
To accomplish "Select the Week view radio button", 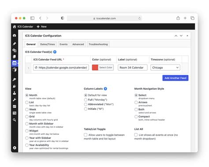I will [27, 110].
